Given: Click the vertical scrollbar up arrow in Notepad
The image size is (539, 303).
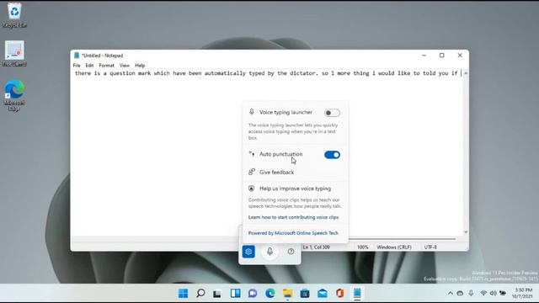Looking at the screenshot, I should 466,73.
